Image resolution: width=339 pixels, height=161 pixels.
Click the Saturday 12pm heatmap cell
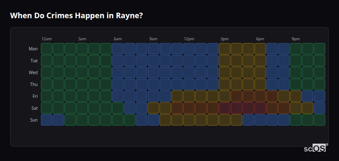[x=189, y=108]
